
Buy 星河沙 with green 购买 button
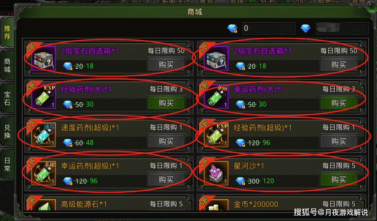coord(339,179)
